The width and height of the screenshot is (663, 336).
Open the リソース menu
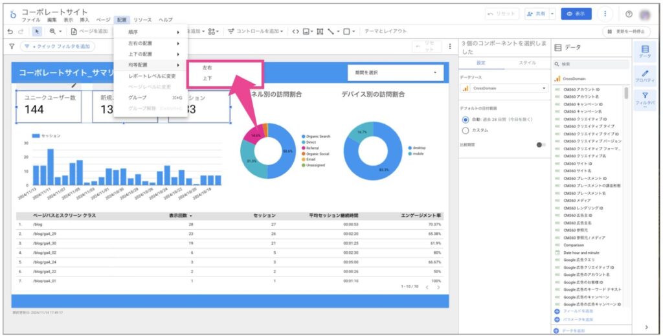pyautogui.click(x=142, y=20)
